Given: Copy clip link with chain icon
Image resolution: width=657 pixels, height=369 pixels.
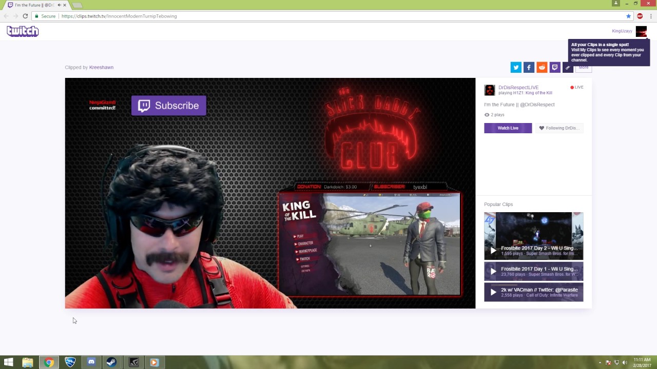Looking at the screenshot, I should click(x=568, y=67).
